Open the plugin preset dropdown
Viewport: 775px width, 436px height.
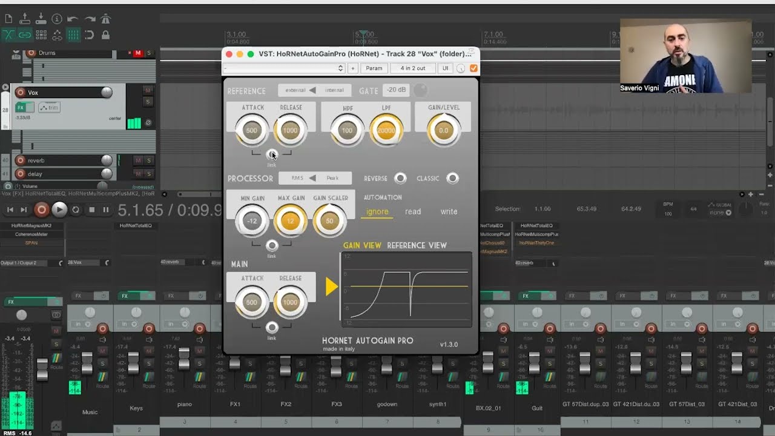pyautogui.click(x=284, y=68)
